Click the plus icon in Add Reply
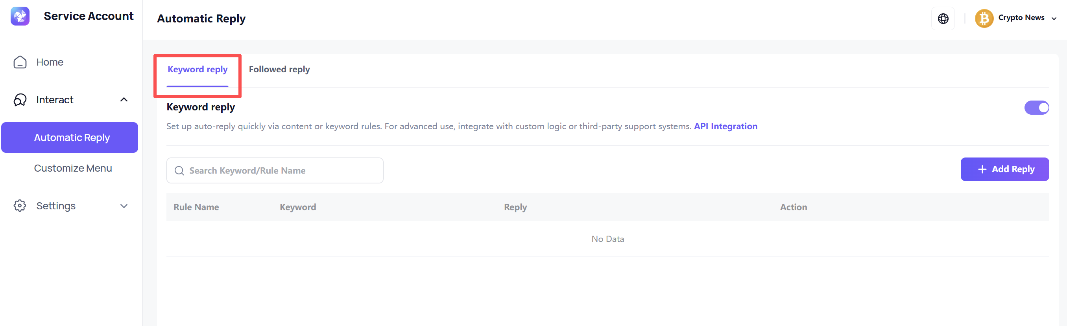The width and height of the screenshot is (1067, 326). pyautogui.click(x=982, y=169)
